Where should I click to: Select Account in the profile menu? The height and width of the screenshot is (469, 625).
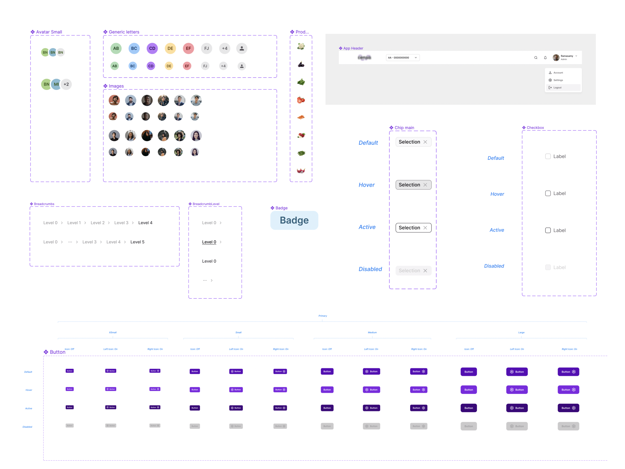(x=563, y=73)
